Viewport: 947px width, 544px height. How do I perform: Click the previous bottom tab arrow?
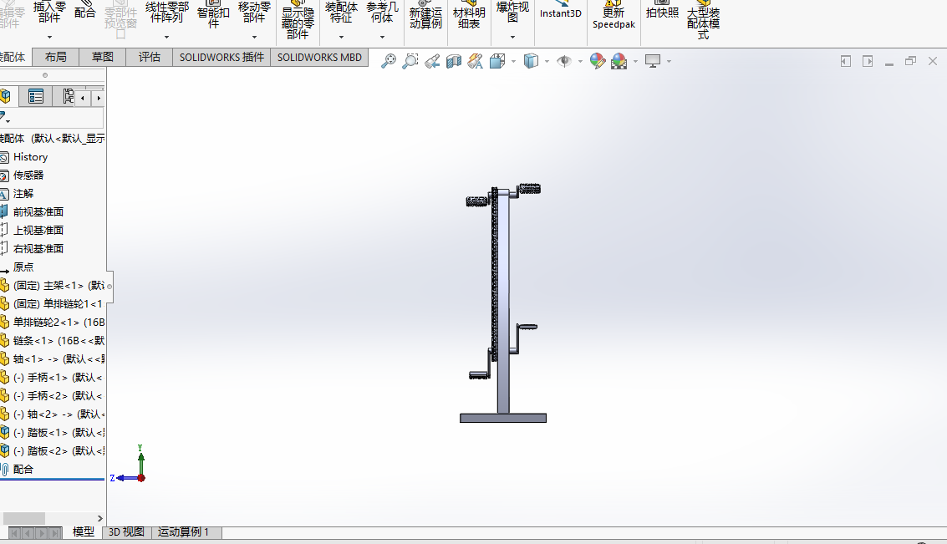28,533
